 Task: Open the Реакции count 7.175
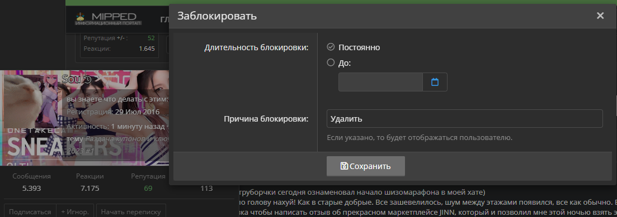(90, 189)
